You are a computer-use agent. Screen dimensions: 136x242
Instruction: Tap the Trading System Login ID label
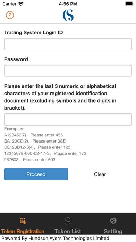point(34,33)
